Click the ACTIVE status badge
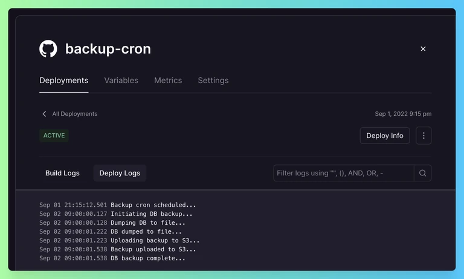 tap(54, 136)
